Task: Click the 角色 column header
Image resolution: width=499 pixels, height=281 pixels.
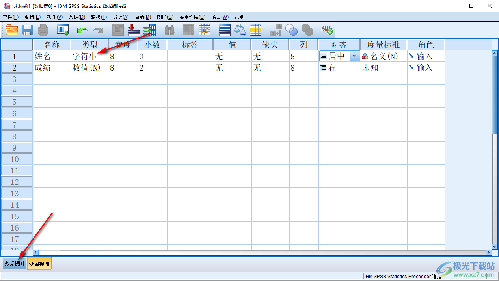Action: click(x=426, y=45)
